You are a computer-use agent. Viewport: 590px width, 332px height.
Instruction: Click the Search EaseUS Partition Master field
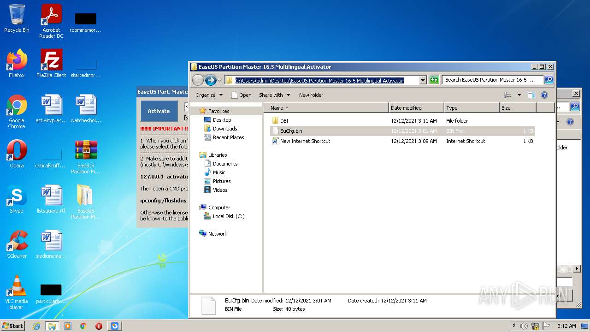493,80
